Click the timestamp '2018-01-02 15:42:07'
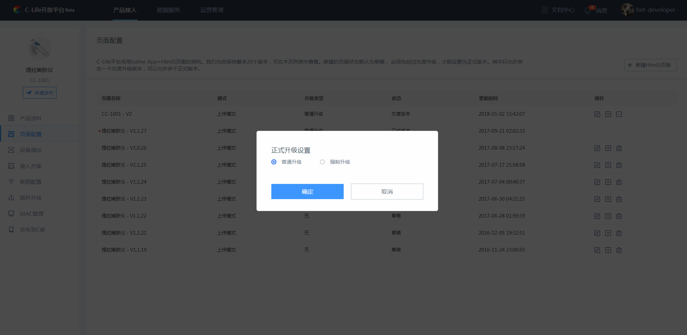The height and width of the screenshot is (335, 687). [x=501, y=114]
